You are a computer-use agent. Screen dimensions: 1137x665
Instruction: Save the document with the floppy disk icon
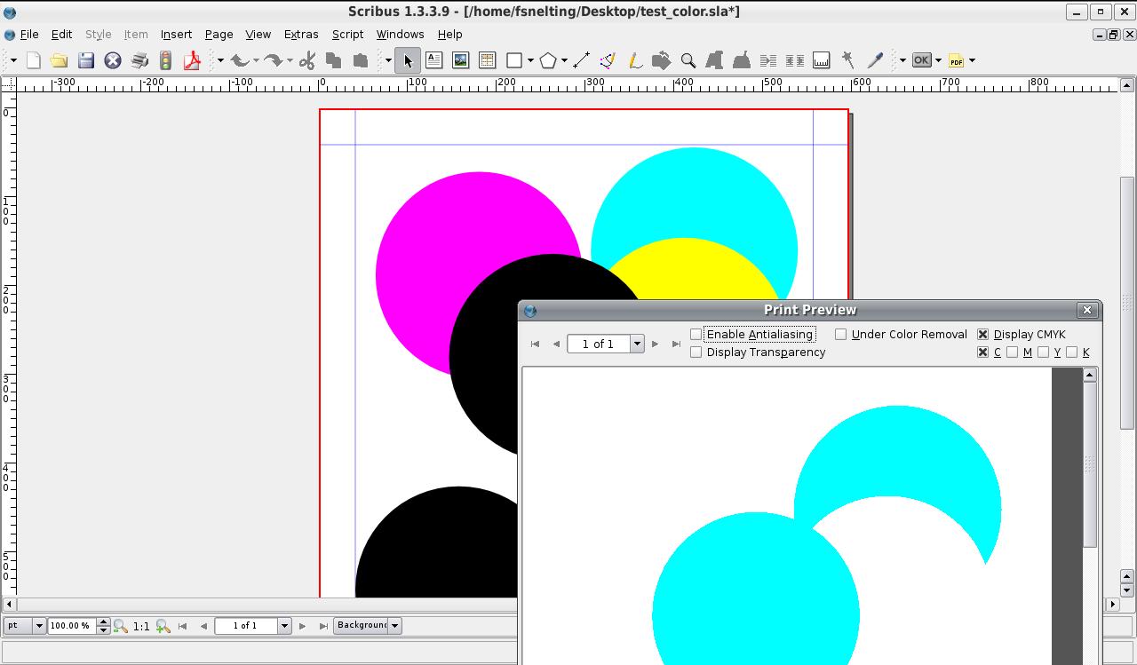(x=86, y=60)
